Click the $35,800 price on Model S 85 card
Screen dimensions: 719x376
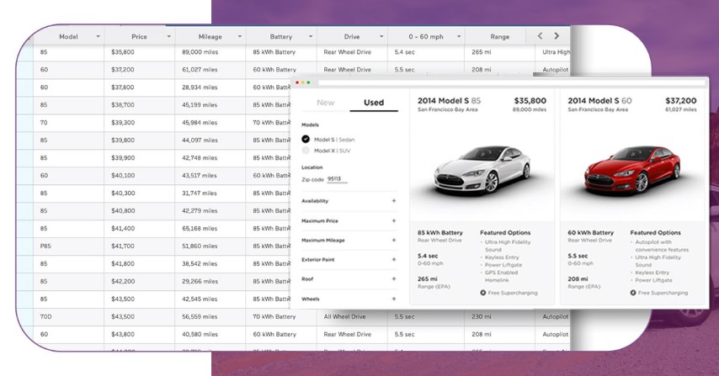click(530, 101)
